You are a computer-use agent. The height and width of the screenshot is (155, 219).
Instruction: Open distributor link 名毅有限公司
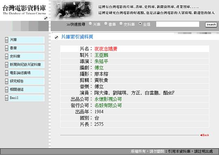pos(108,105)
